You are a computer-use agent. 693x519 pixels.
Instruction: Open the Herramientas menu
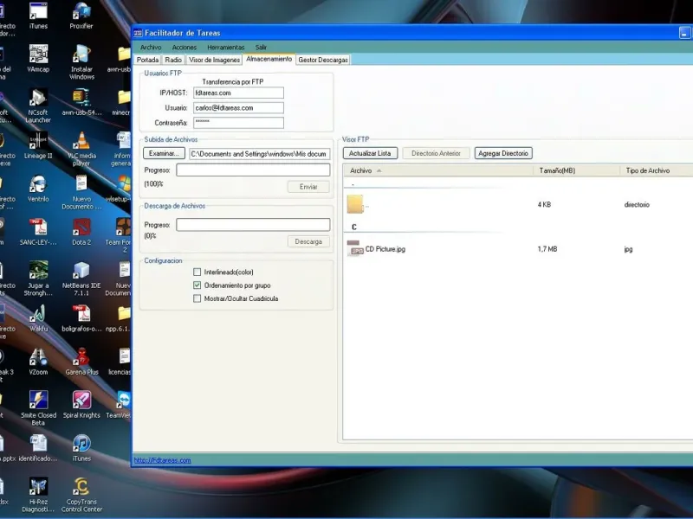(225, 47)
